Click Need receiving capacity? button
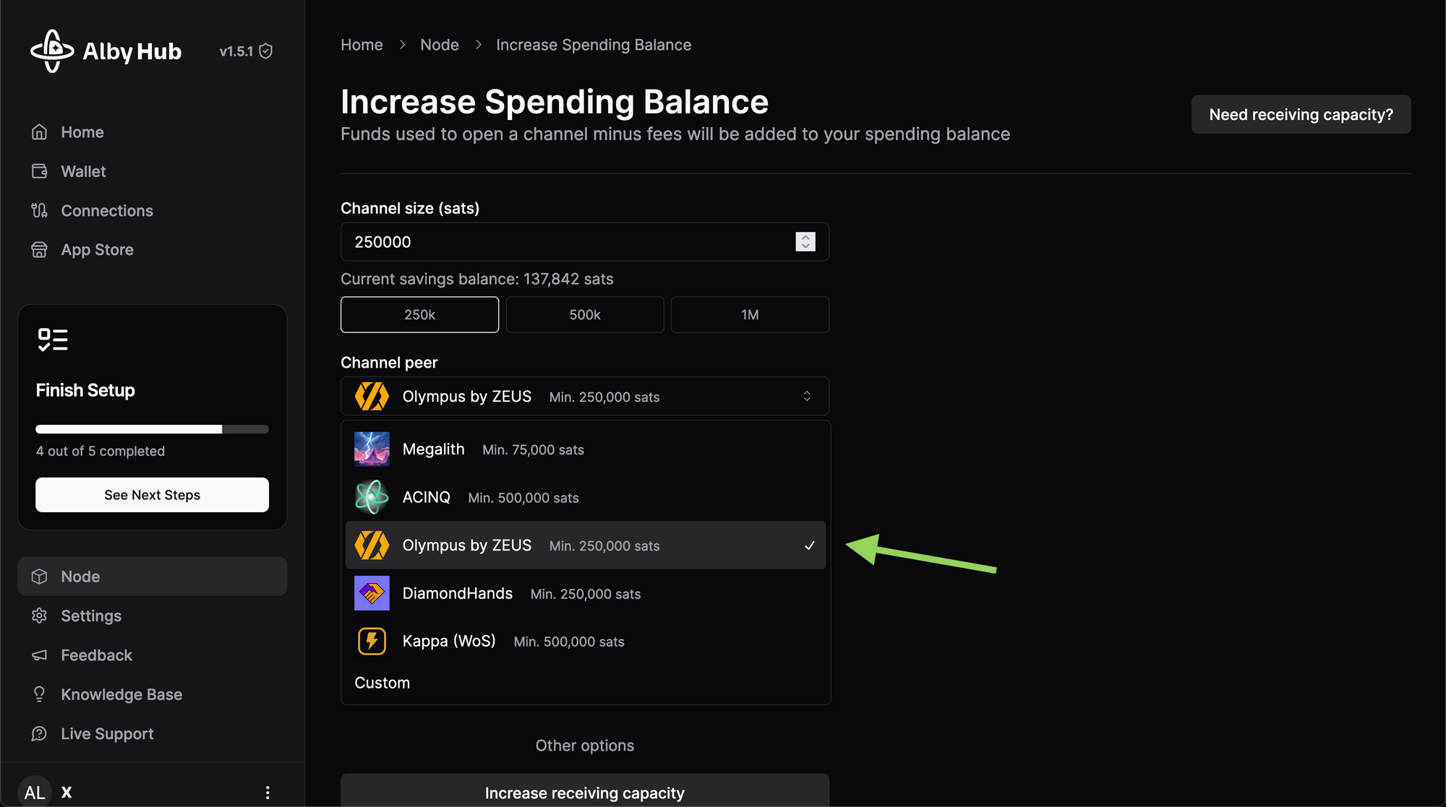 click(x=1301, y=115)
